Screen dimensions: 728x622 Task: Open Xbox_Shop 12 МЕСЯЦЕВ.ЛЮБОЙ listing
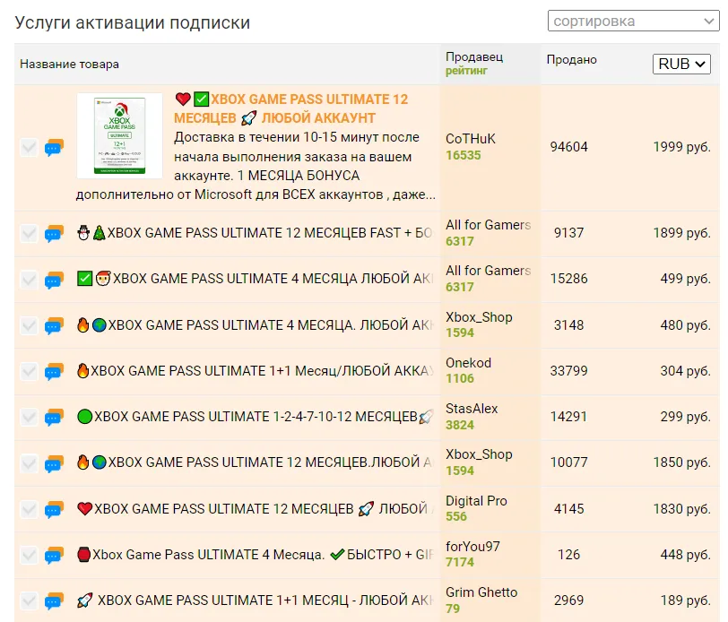(255, 462)
